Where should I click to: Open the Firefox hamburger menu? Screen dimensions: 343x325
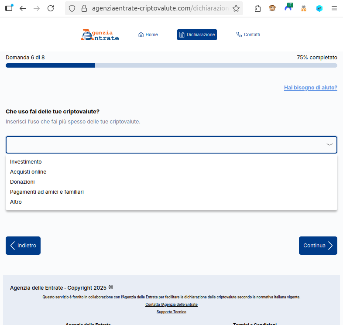pos(334,8)
